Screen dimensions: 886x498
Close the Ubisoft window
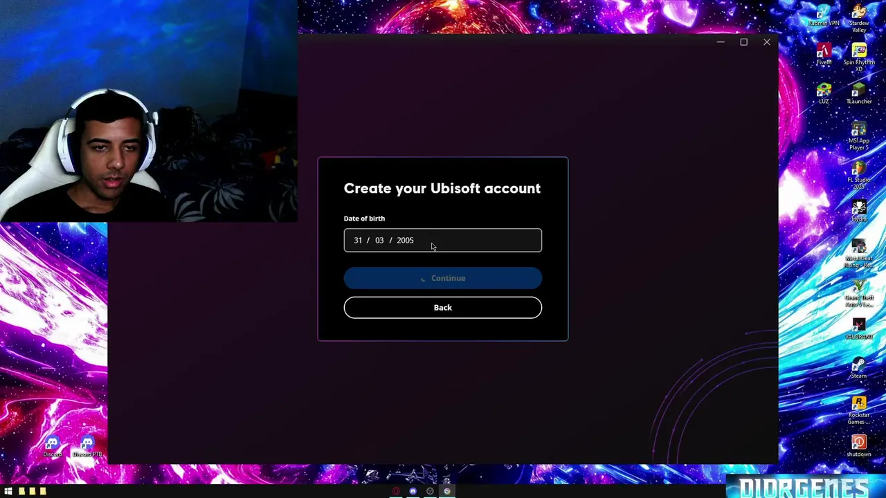[767, 42]
